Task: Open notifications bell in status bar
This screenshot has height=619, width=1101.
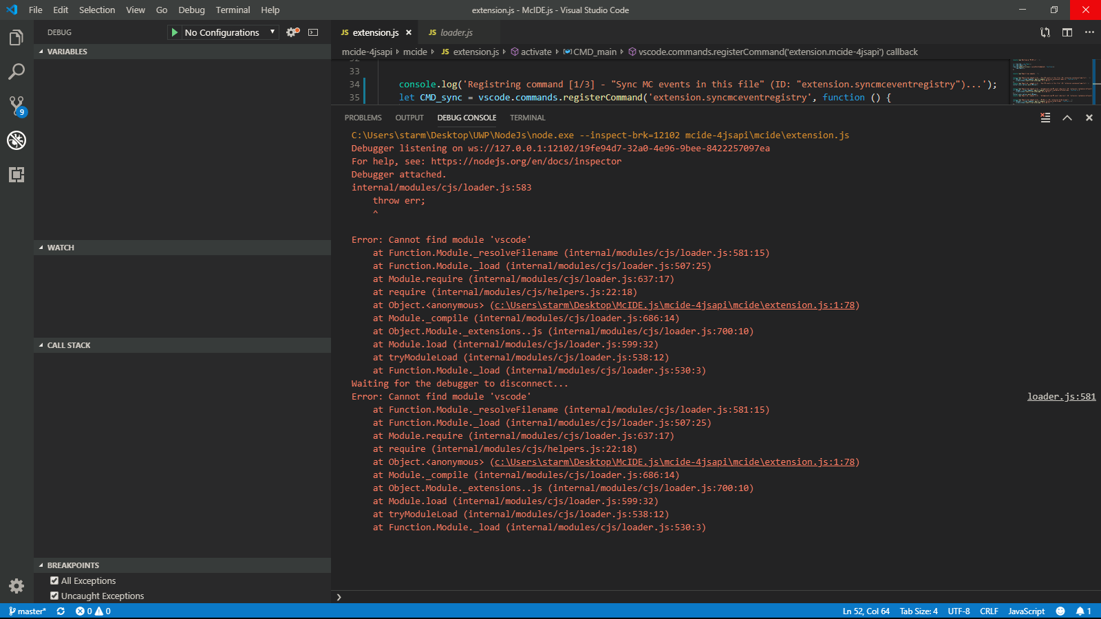Action: pos(1084,611)
